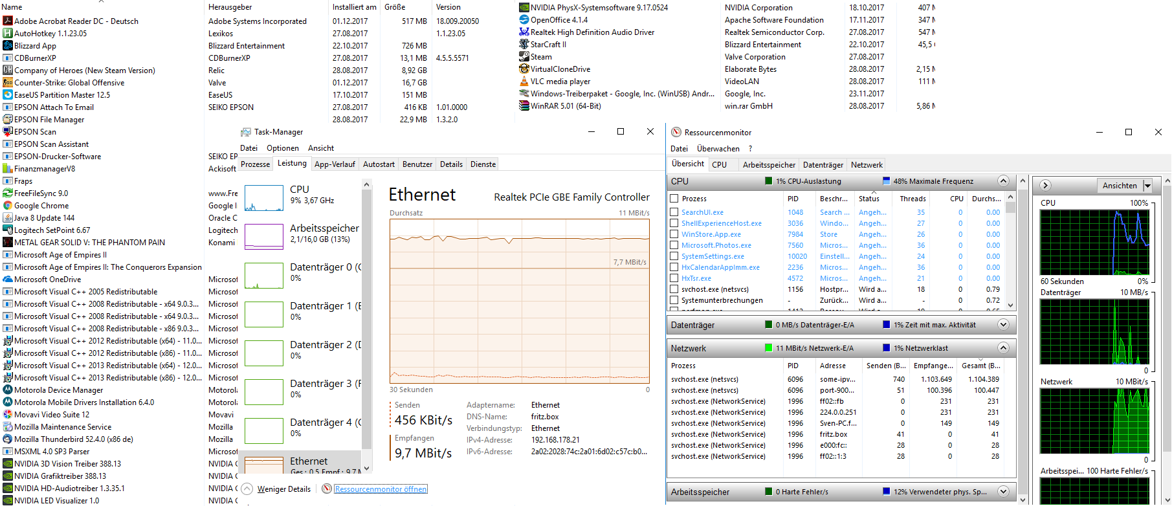The height and width of the screenshot is (506, 1172).
Task: Select all processes via header Prozess checkbox
Action: coord(674,199)
